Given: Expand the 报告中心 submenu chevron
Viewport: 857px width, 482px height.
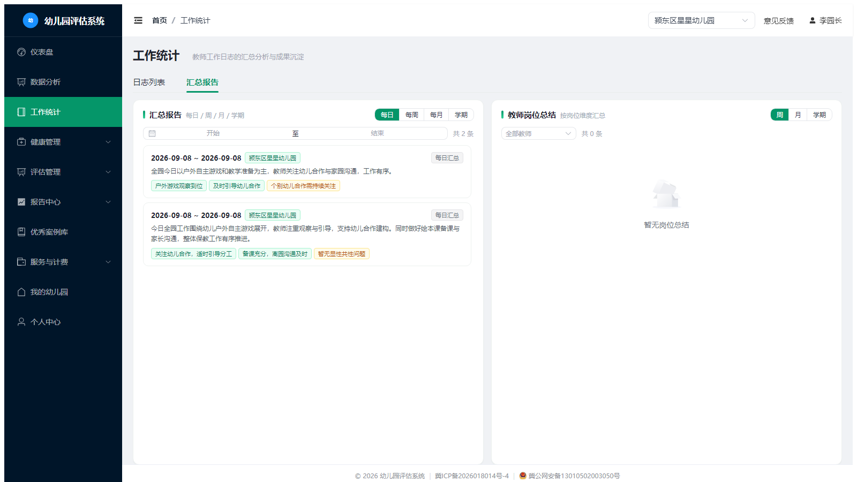Looking at the screenshot, I should pos(108,202).
